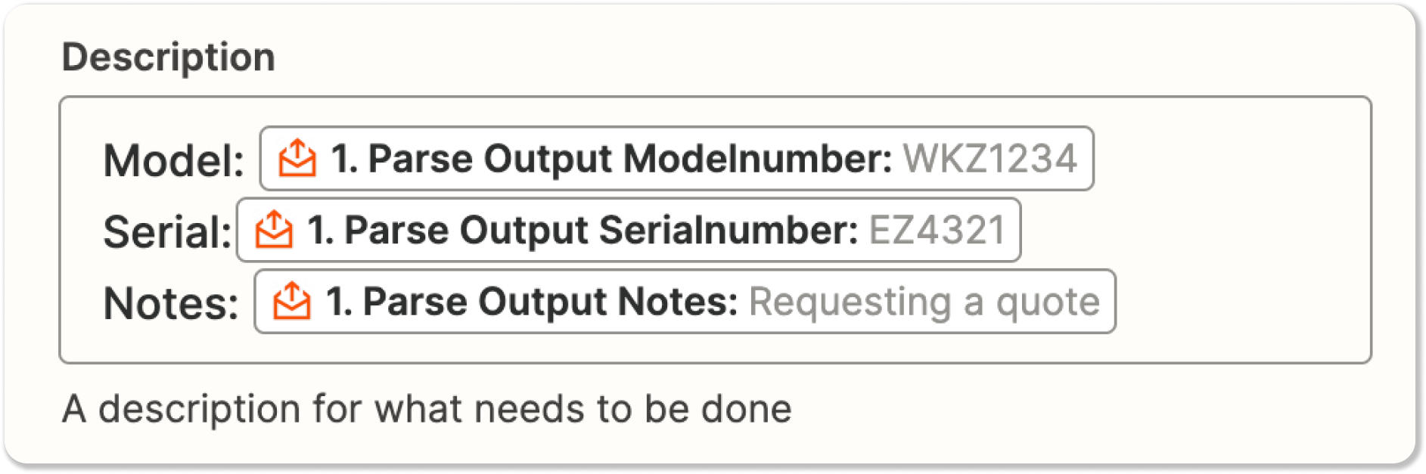
Task: Click the upload icon on the Serialnumber pill
Action: pyautogui.click(x=274, y=230)
